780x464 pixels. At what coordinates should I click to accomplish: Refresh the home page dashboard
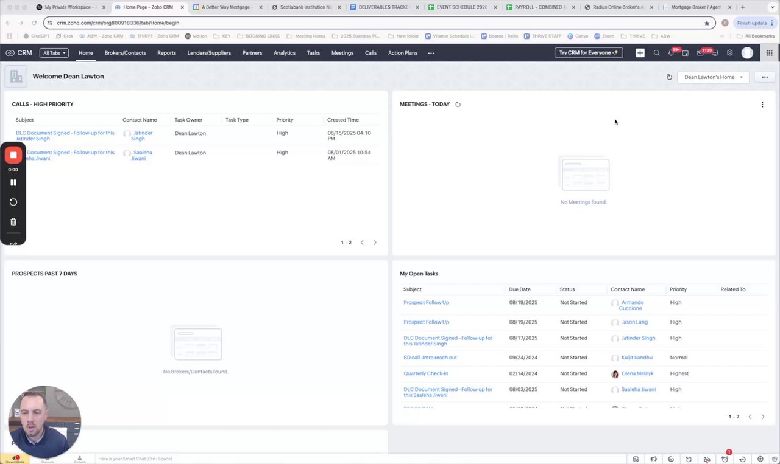[669, 77]
